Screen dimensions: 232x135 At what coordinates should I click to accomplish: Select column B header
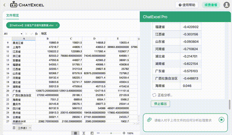pyautogui.click(x=47, y=39)
